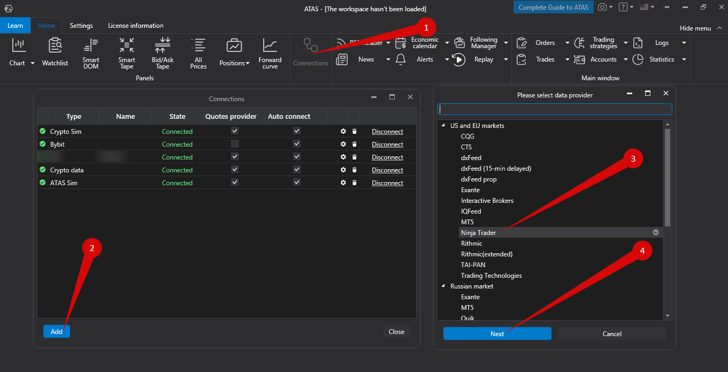This screenshot has width=728, height=372.
Task: Toggle Auto connect for Crypto data
Action: coord(297,169)
